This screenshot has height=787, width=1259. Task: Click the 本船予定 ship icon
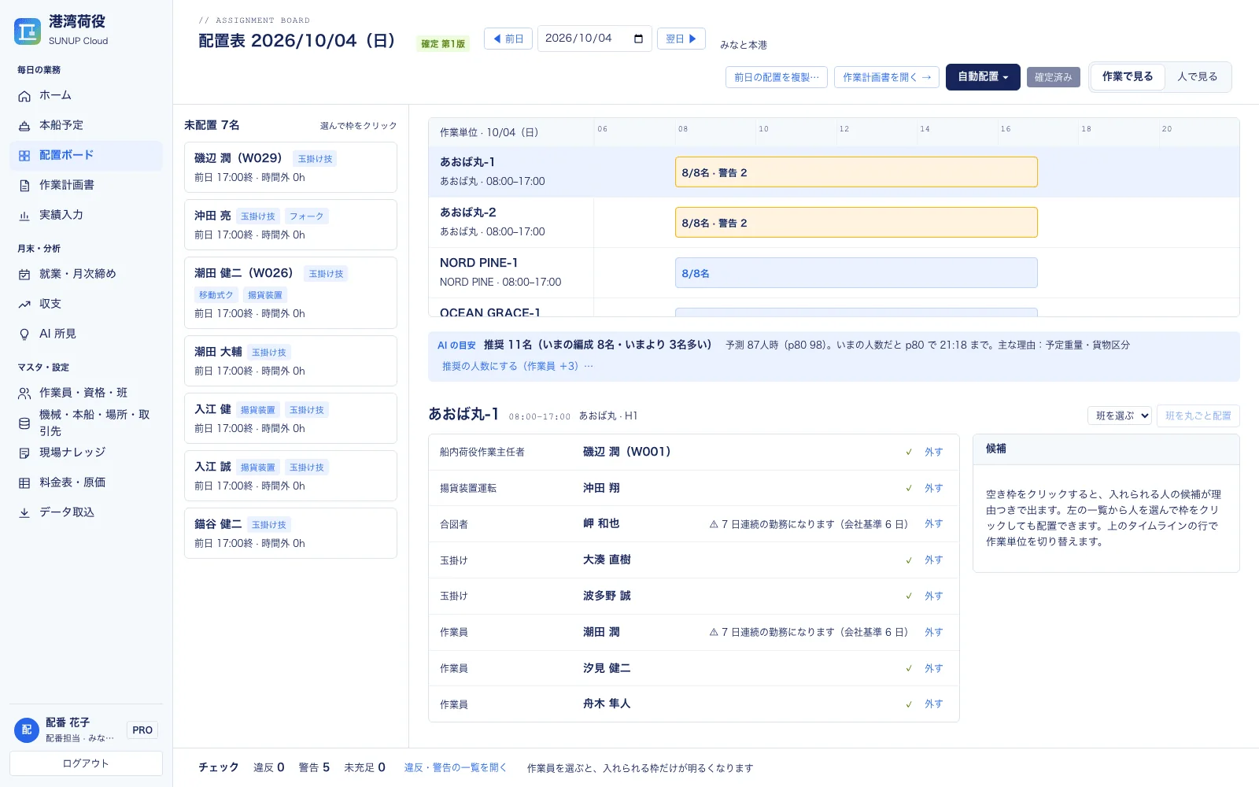[24, 126]
